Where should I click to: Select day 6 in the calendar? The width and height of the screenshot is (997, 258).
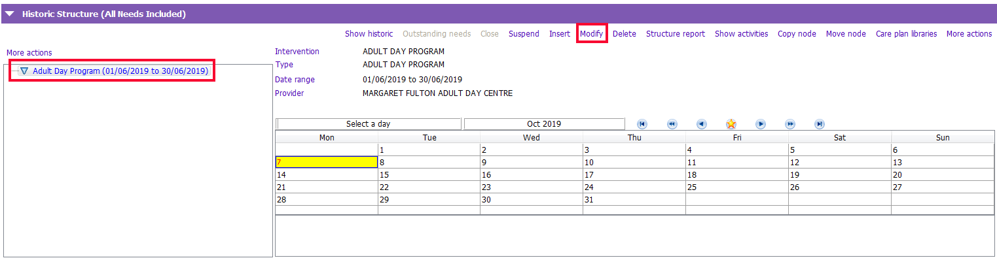pyautogui.click(x=943, y=150)
